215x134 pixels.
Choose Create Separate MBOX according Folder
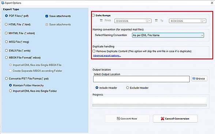10,71
